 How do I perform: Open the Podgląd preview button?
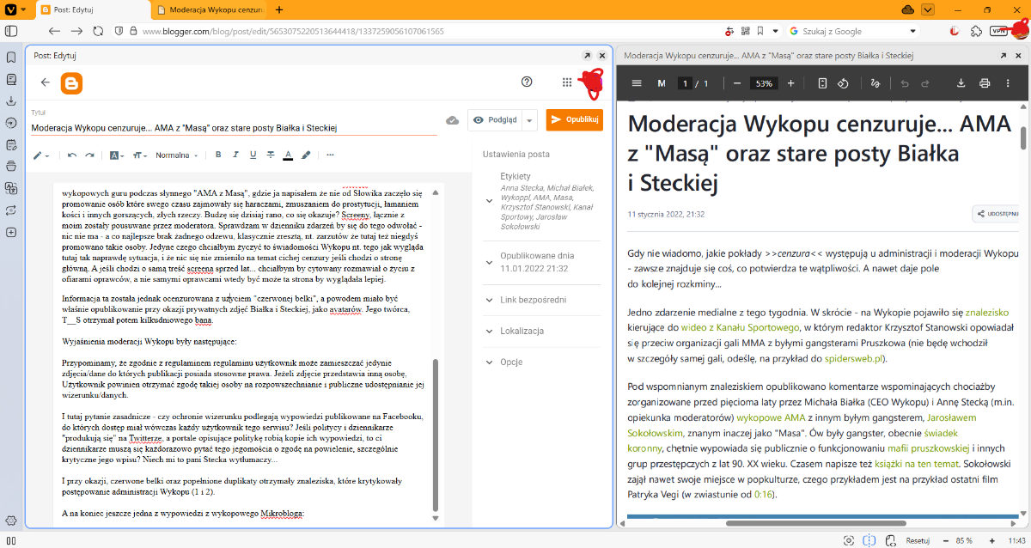coord(495,120)
